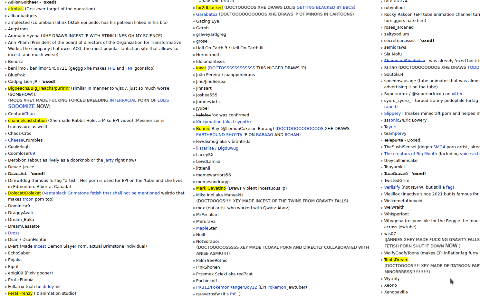
Task: Click the 'PRB12/PokemonRangerBoy12' link
Action: 226,287
